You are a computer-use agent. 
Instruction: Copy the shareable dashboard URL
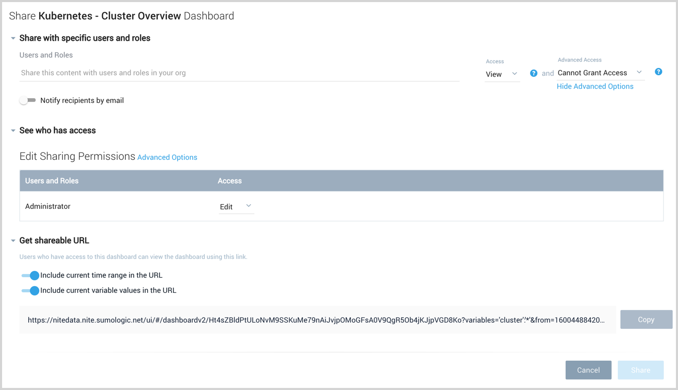click(x=646, y=319)
